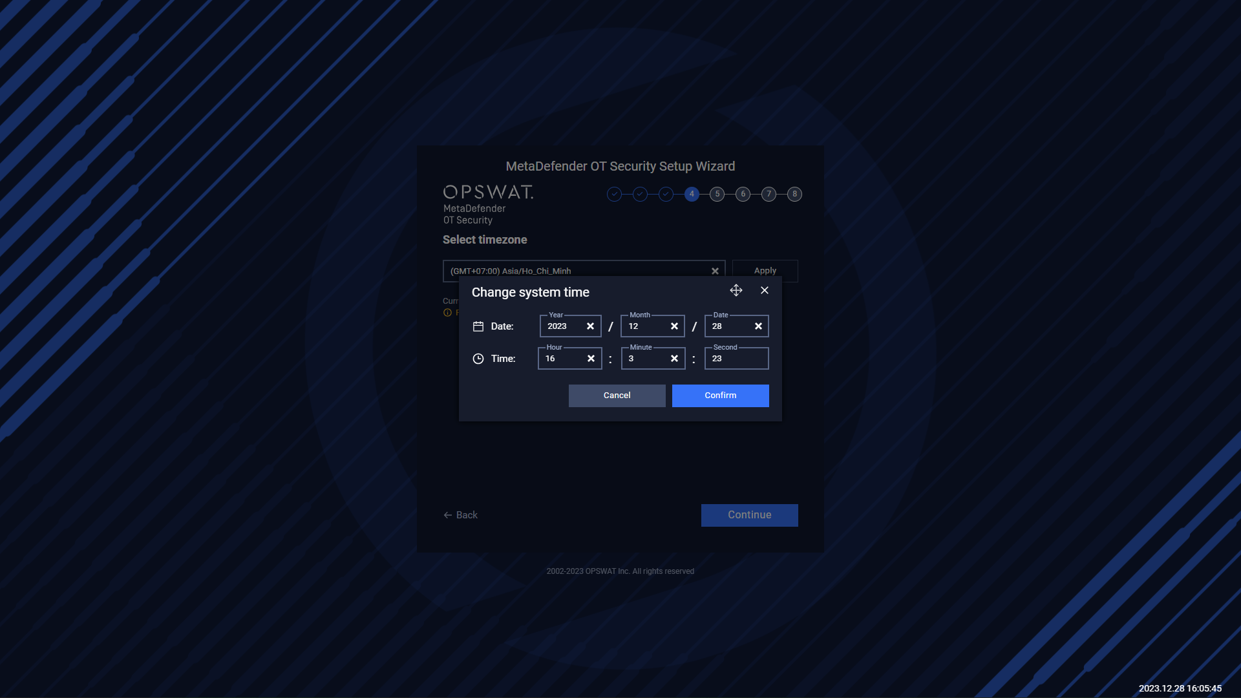The image size is (1241, 698).
Task: Clear the Hour field value
Action: tap(591, 359)
